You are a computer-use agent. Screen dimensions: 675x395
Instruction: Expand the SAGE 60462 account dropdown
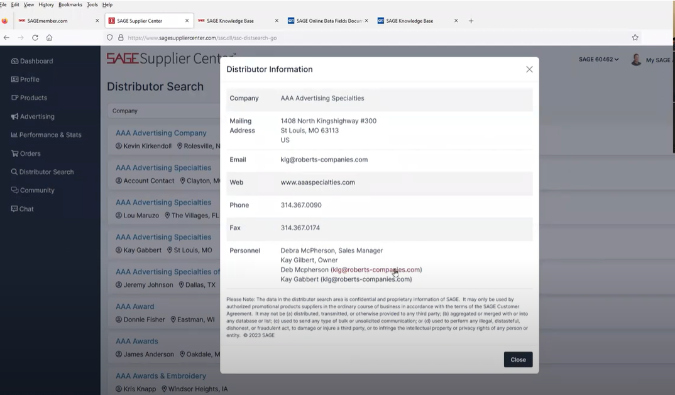coord(598,60)
